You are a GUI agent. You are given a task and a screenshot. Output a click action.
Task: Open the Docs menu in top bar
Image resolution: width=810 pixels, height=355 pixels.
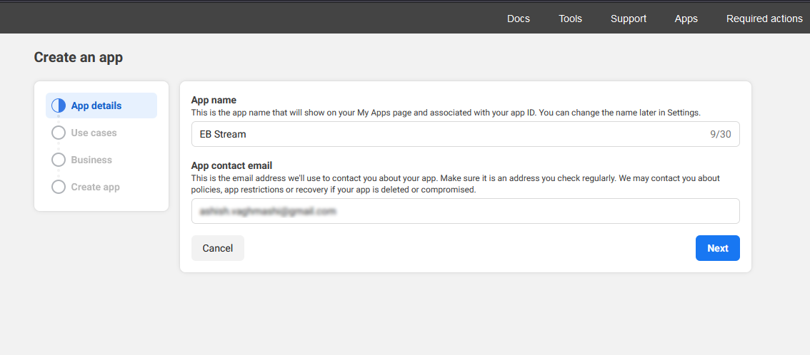tap(518, 19)
